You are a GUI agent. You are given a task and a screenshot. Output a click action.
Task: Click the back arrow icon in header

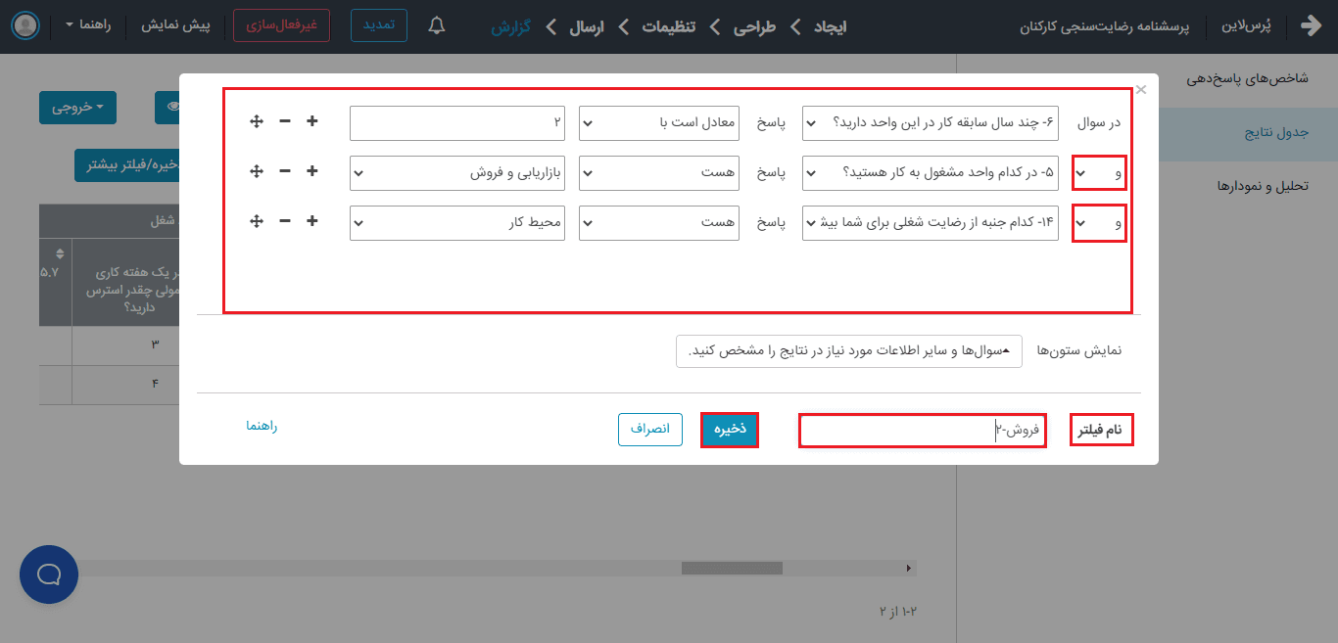[1311, 26]
